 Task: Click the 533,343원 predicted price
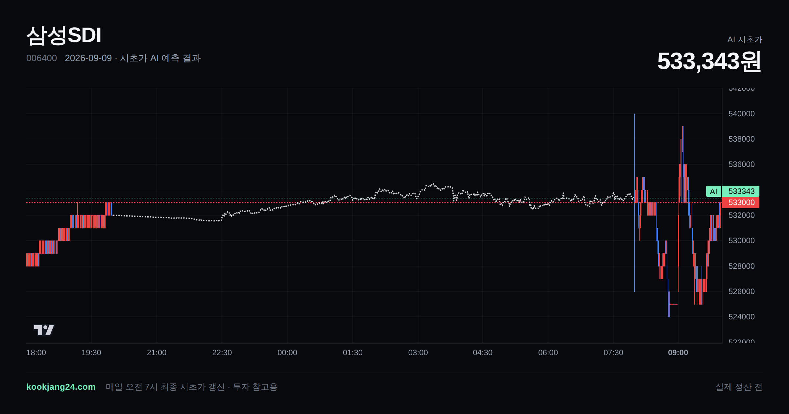click(709, 61)
